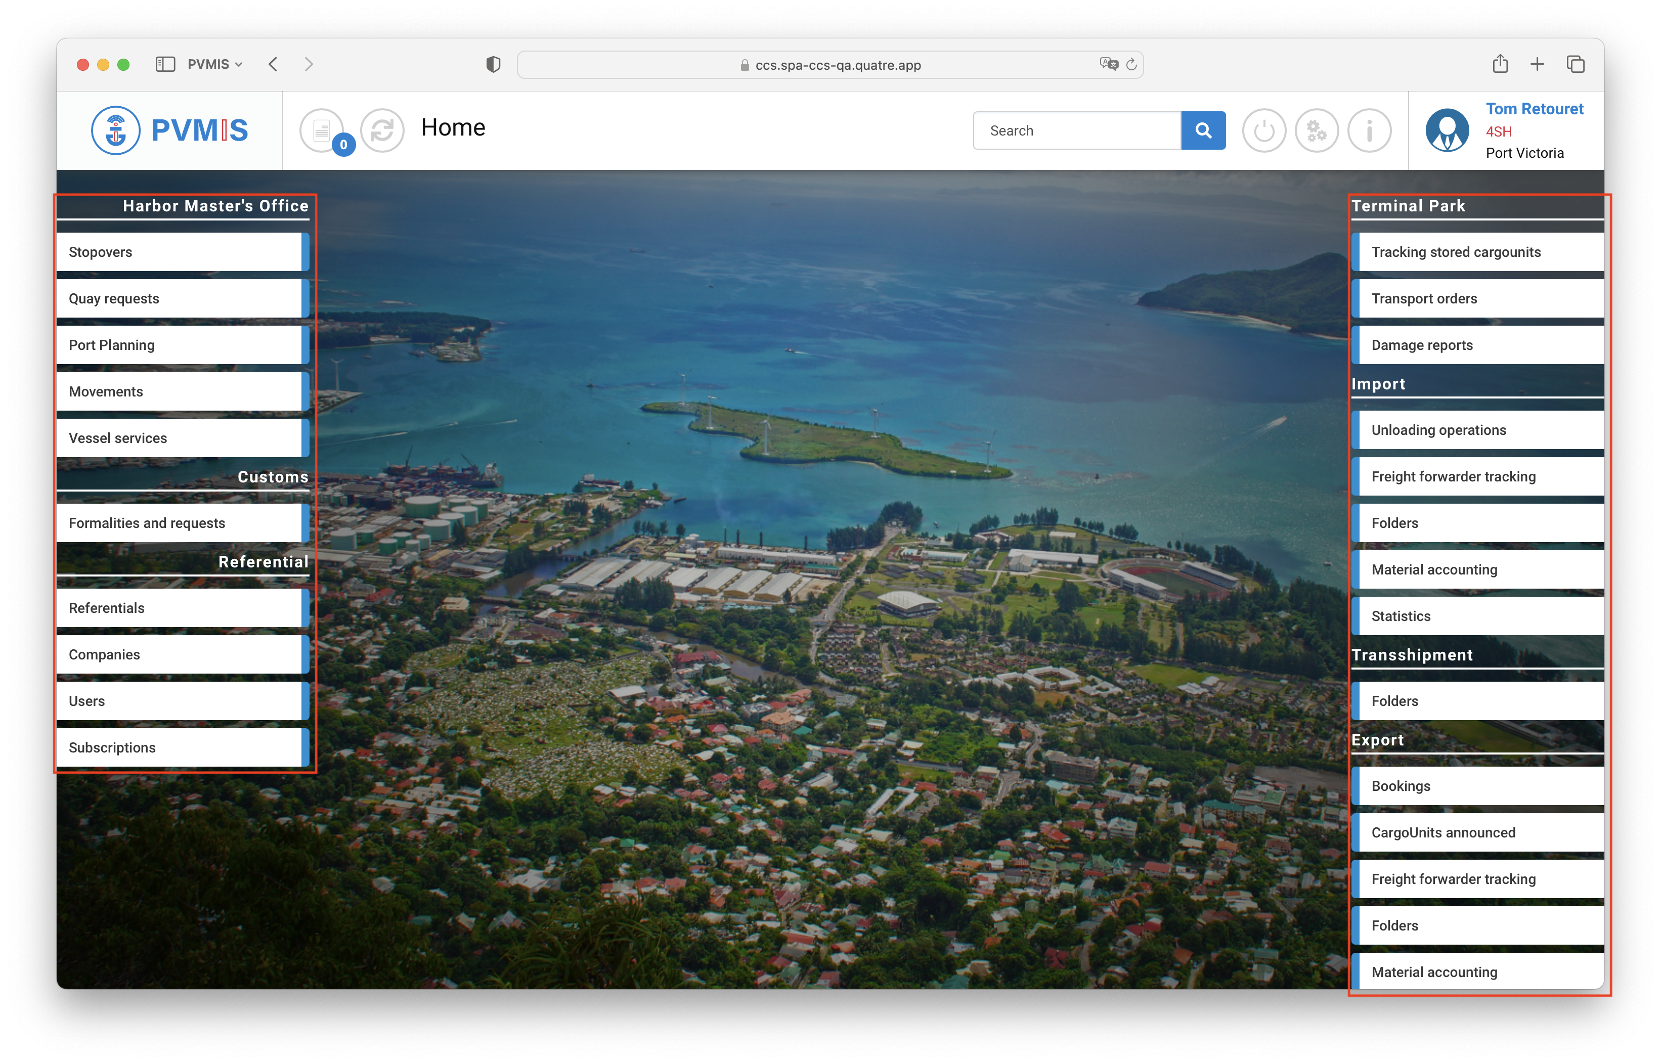Viewport: 1661px width, 1064px height.
Task: Click the PVMIS anchor logo
Action: pyautogui.click(x=115, y=130)
